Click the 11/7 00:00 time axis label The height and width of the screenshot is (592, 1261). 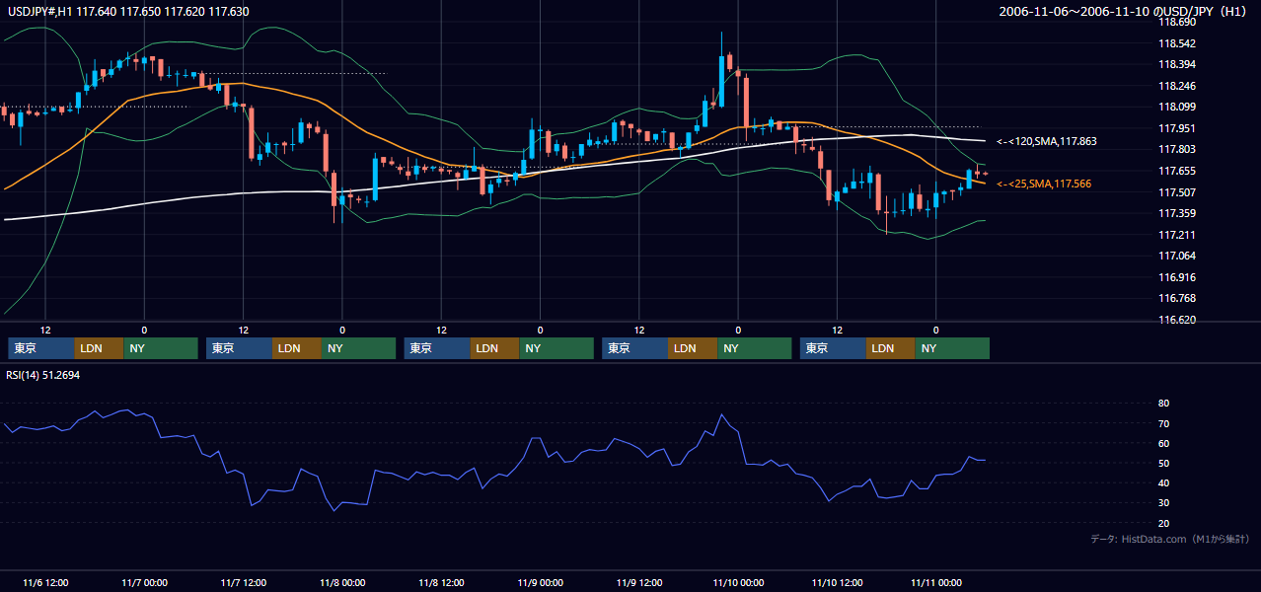(144, 582)
